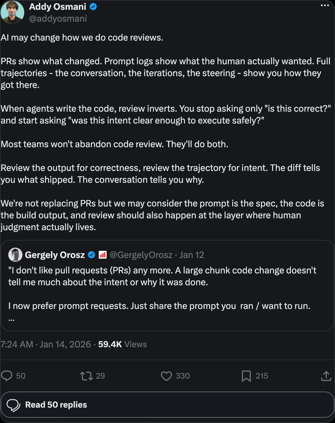Click the reply speech bubble icon
335x423 pixels.
(x=7, y=376)
